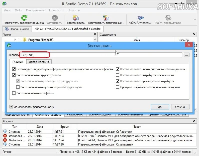Close the Журнал panel
The height and width of the screenshot is (156, 199).
(194, 121)
